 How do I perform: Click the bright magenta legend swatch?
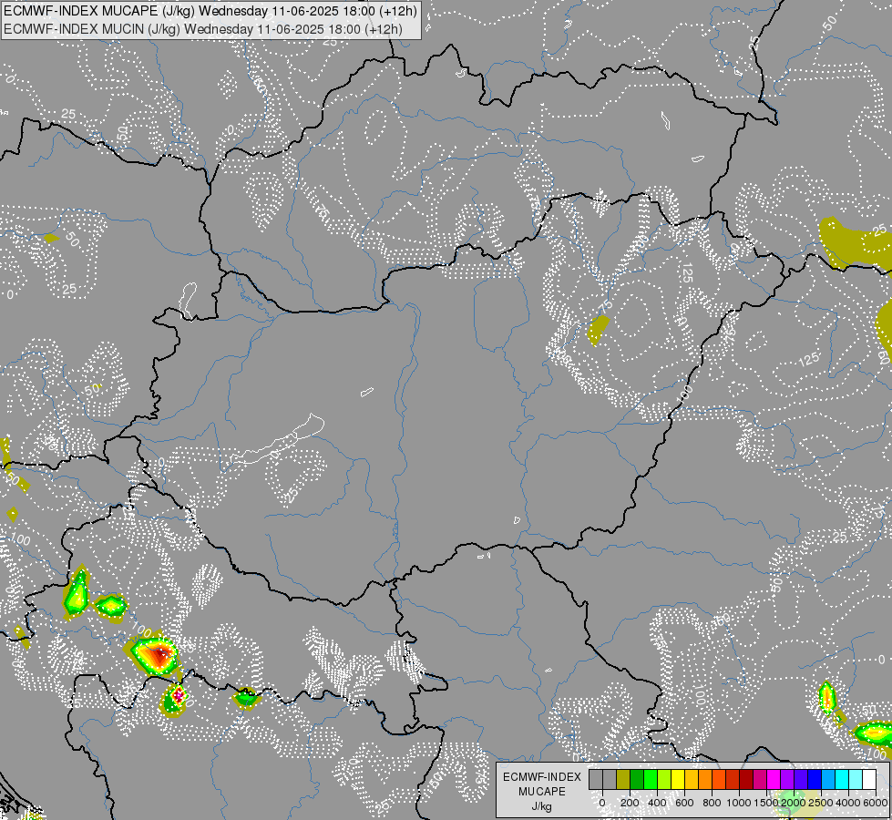coord(774,779)
